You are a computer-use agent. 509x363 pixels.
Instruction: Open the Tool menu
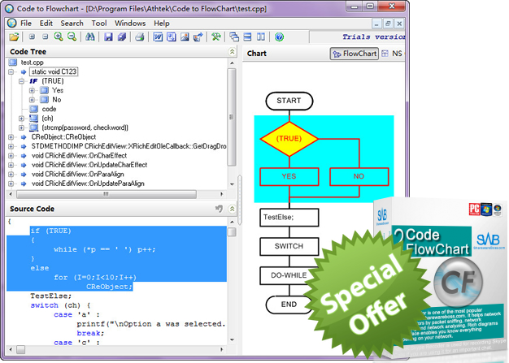pos(99,24)
